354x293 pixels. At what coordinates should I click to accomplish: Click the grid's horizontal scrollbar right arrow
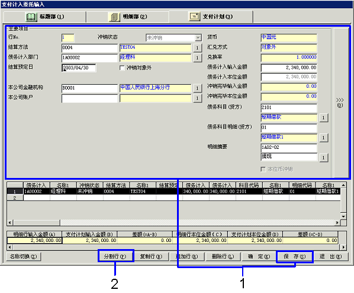(337, 222)
